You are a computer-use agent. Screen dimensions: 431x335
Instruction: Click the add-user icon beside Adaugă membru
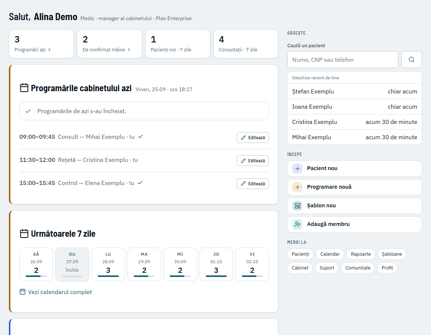click(x=297, y=224)
